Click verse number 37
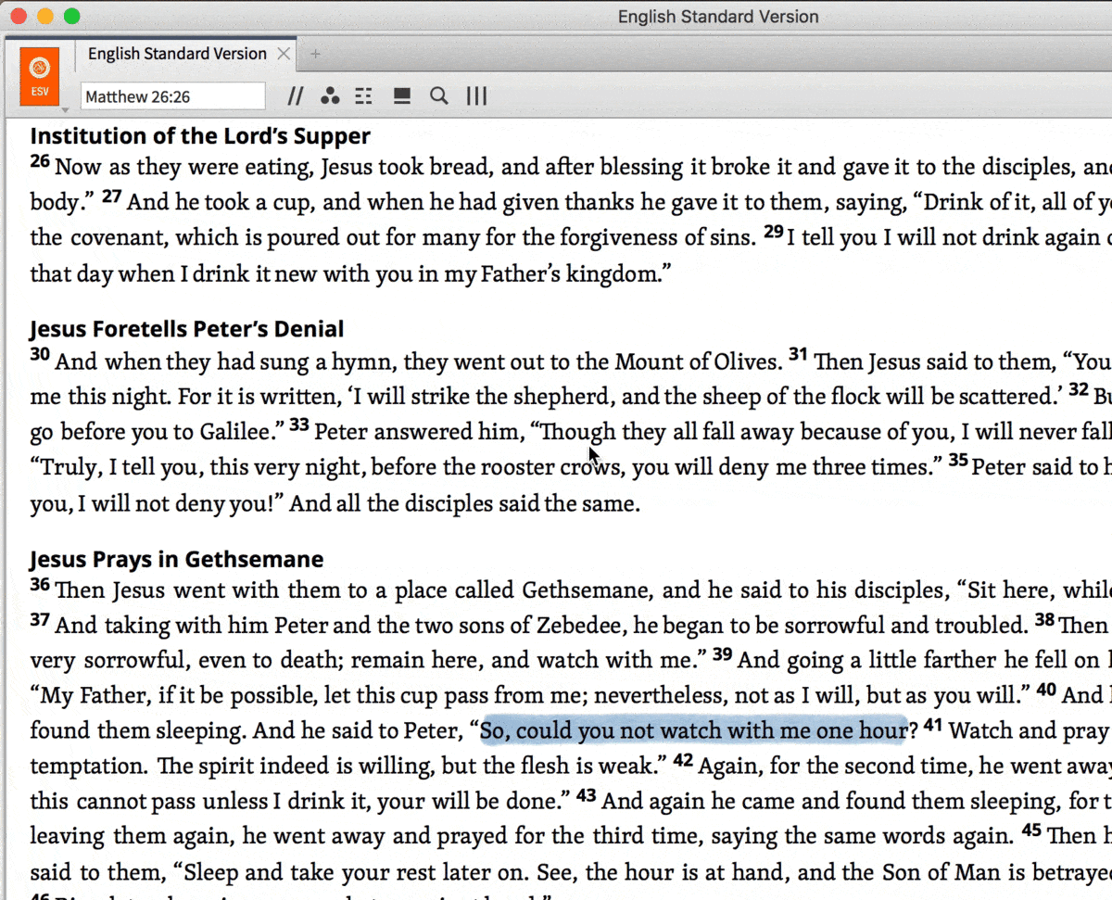This screenshot has height=900, width=1112. (40, 619)
